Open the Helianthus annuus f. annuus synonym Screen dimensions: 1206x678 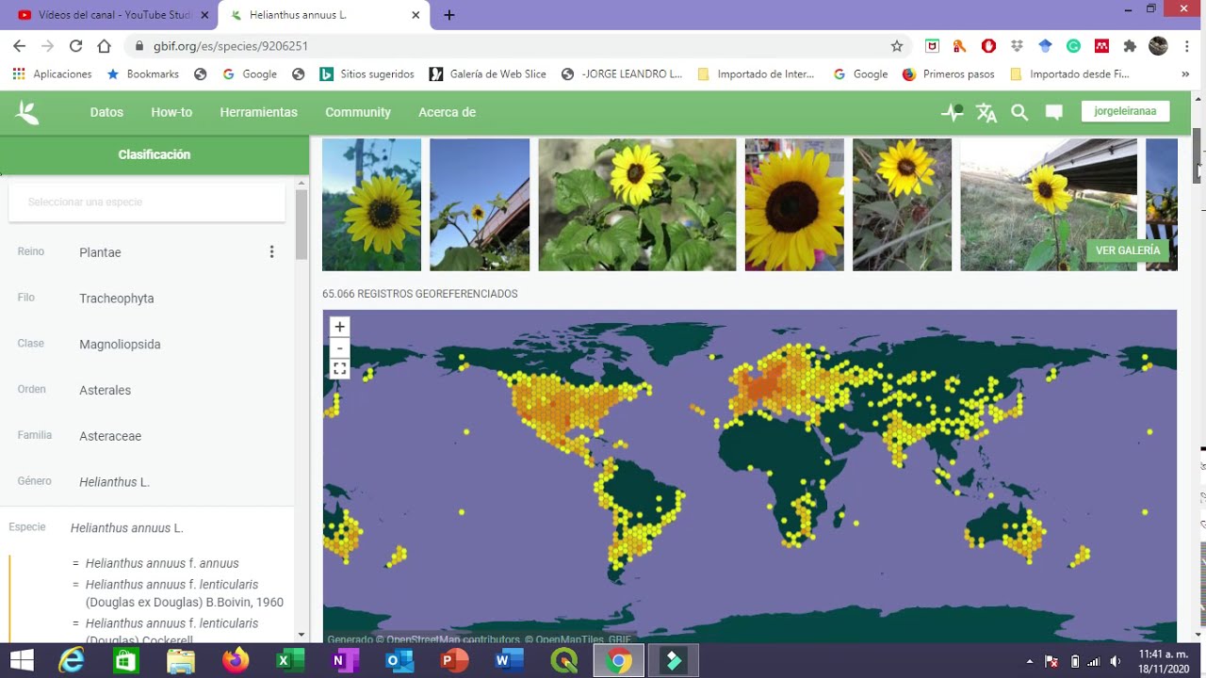pyautogui.click(x=162, y=564)
